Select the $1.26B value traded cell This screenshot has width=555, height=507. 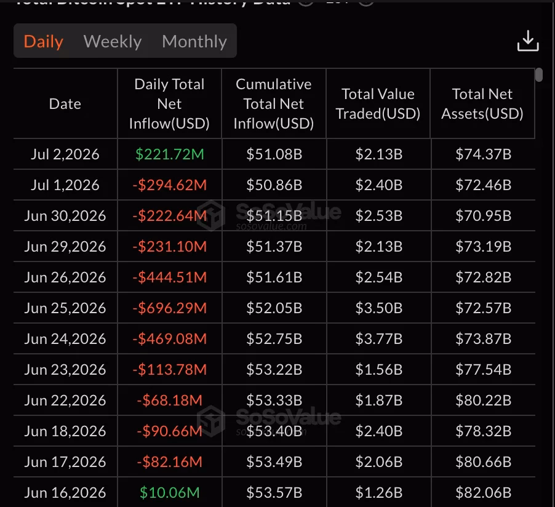(379, 493)
